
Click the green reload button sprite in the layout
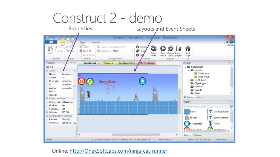coord(90,82)
